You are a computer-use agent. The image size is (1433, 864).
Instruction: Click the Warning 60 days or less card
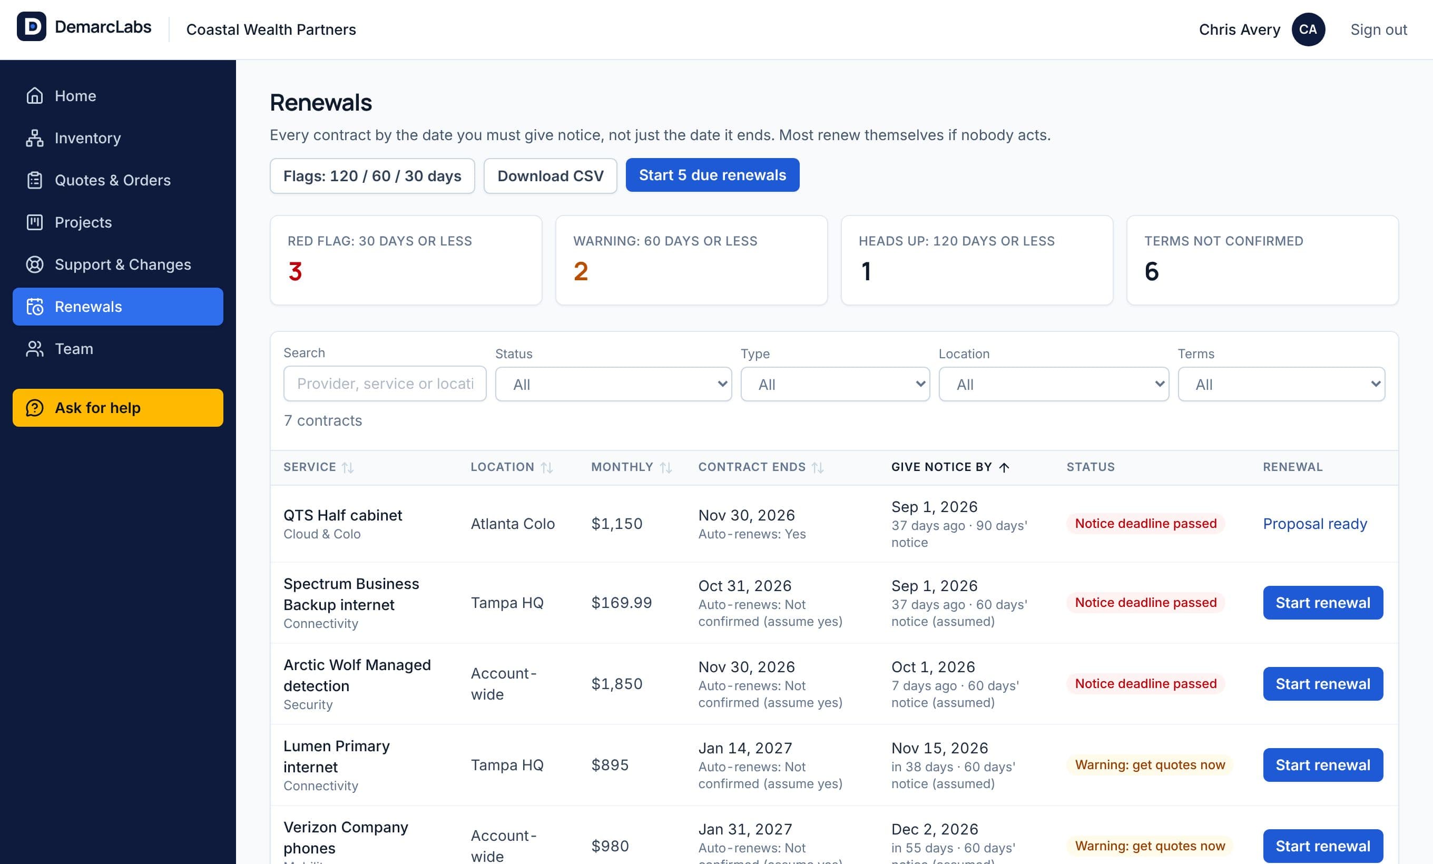[x=692, y=260]
